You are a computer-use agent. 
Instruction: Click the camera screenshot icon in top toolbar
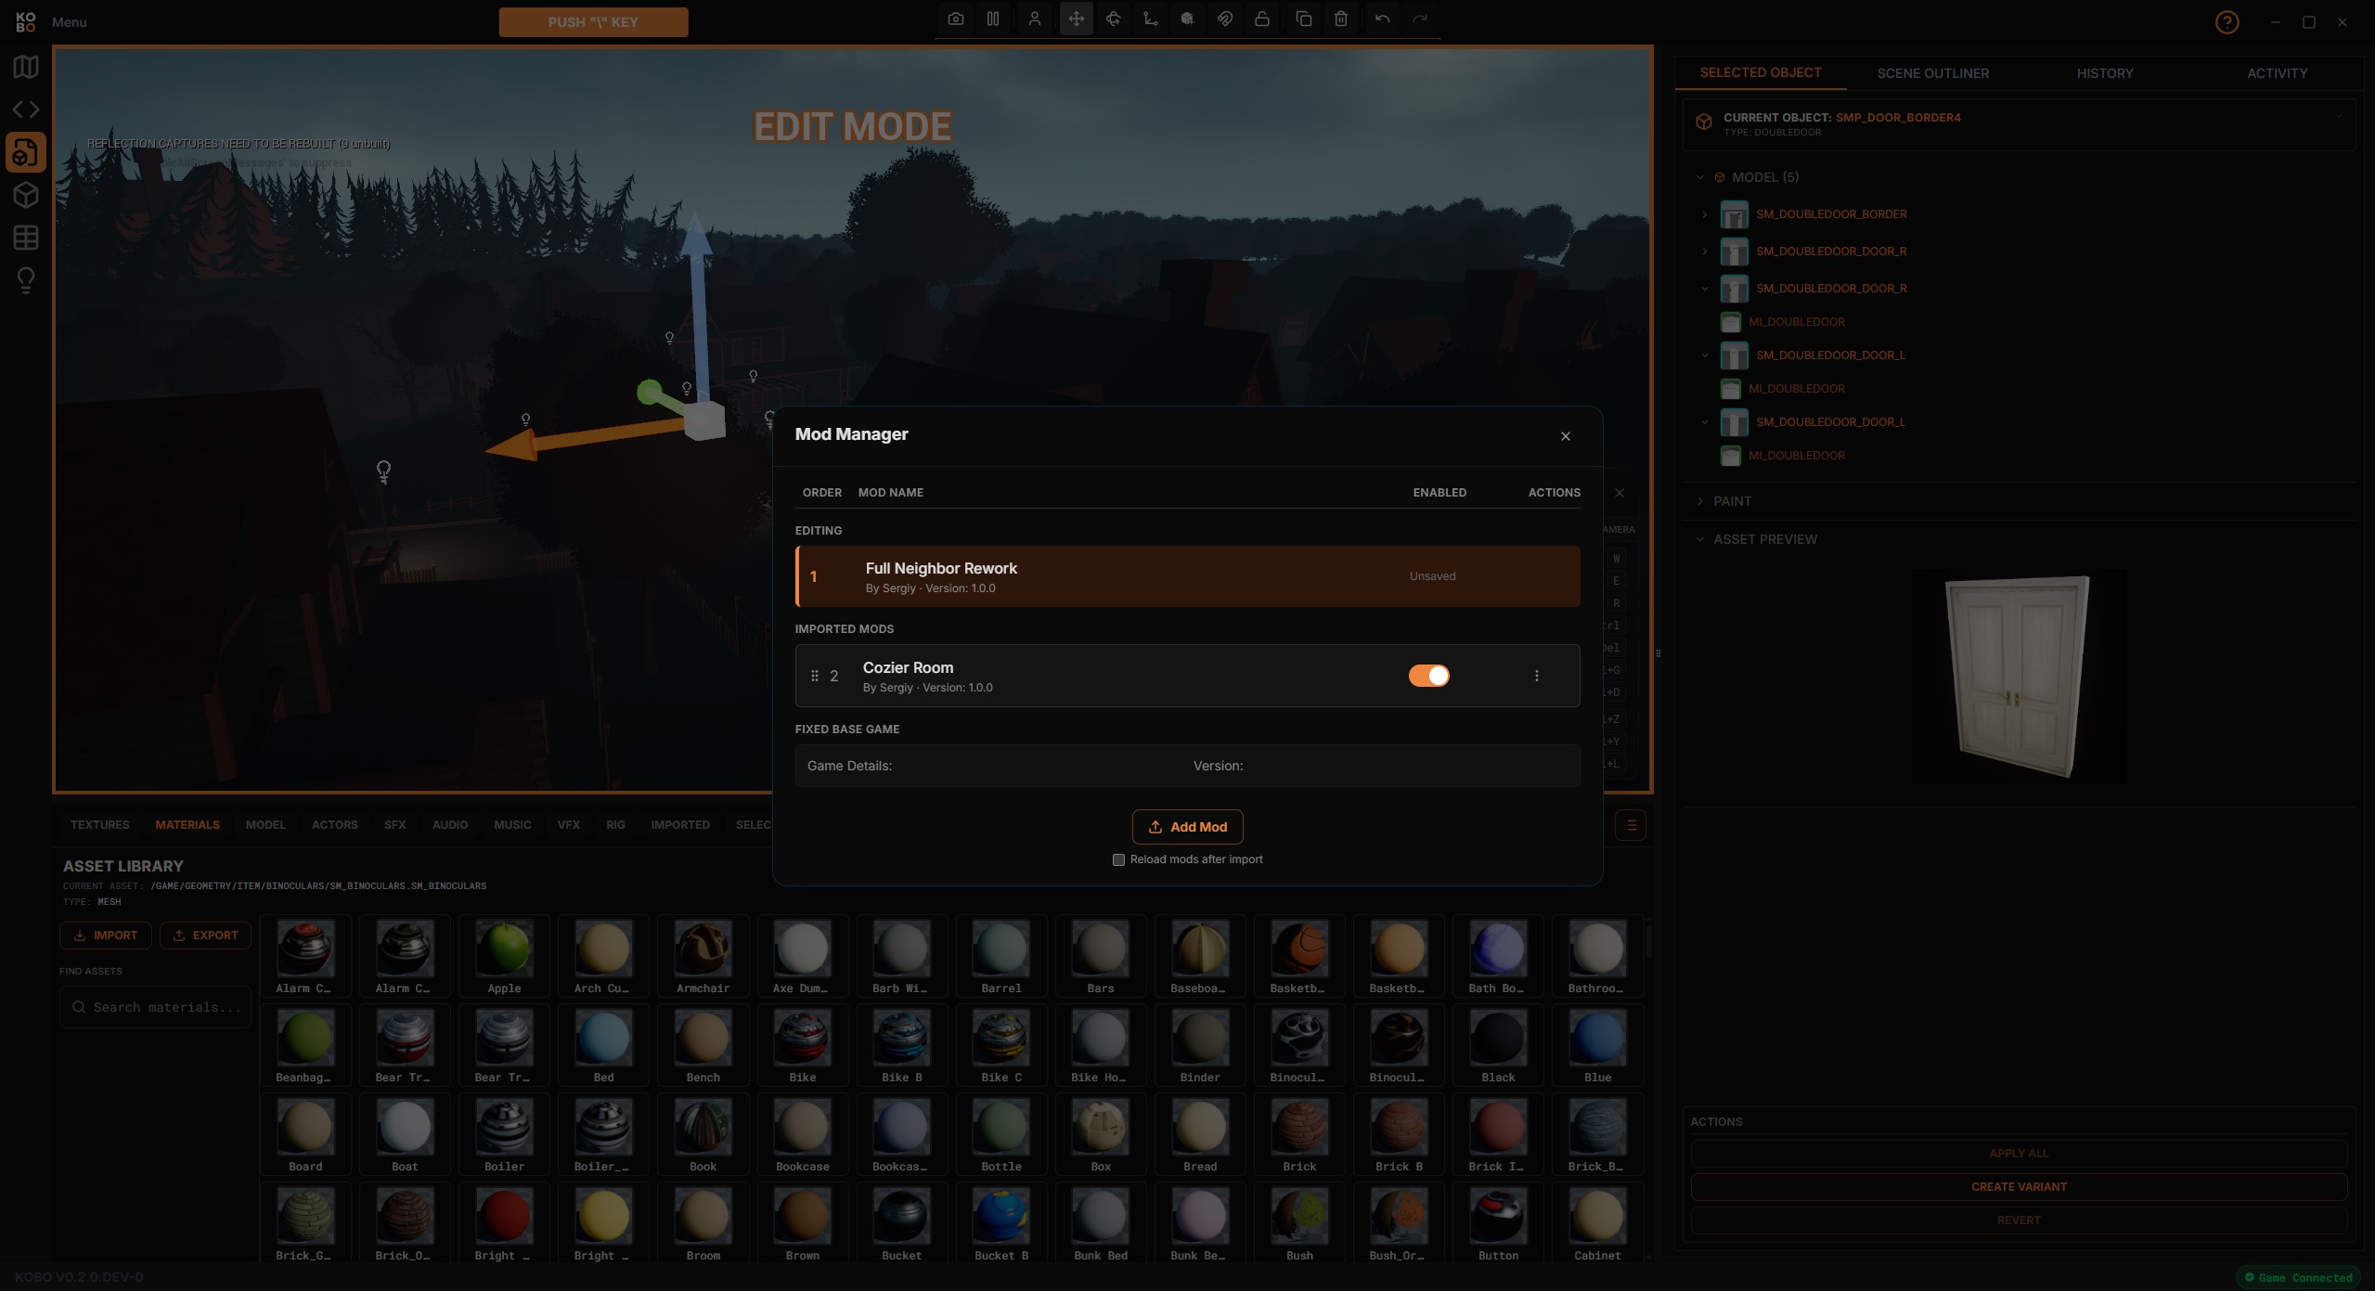[x=956, y=19]
